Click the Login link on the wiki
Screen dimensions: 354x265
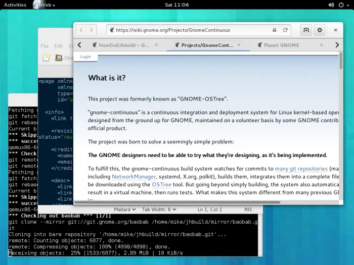tap(85, 57)
